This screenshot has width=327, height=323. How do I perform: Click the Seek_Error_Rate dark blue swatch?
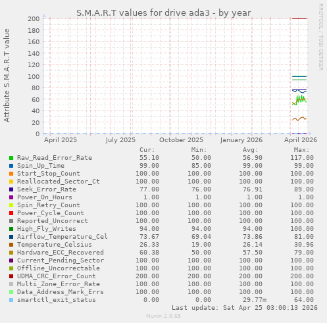tap(11, 189)
